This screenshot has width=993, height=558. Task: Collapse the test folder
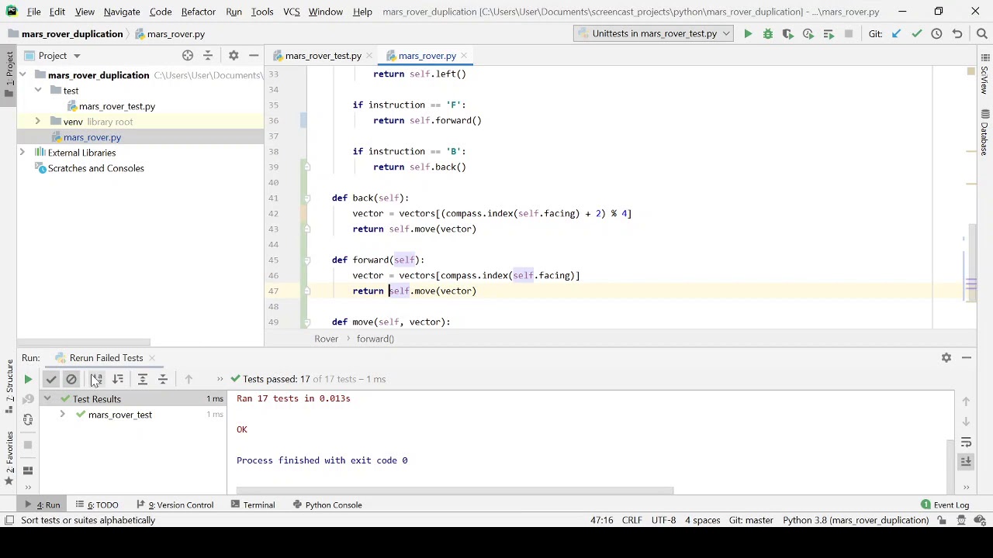pyautogui.click(x=37, y=91)
